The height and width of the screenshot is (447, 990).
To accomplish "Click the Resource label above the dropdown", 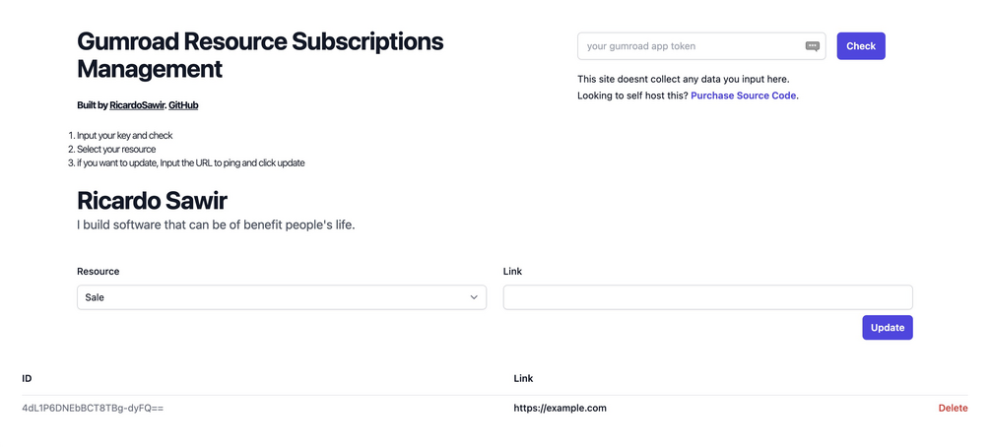I will click(x=98, y=271).
